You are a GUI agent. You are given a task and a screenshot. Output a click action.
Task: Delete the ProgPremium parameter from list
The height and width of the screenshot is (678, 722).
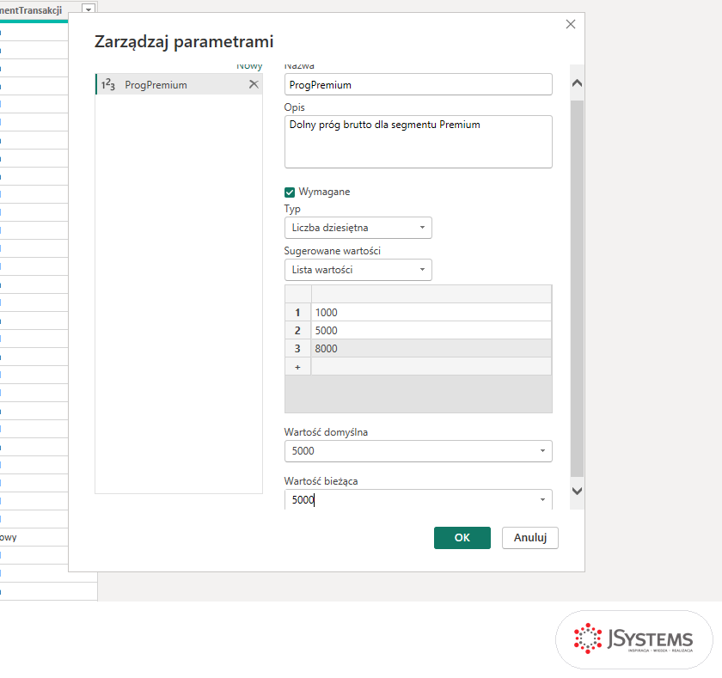tap(254, 84)
